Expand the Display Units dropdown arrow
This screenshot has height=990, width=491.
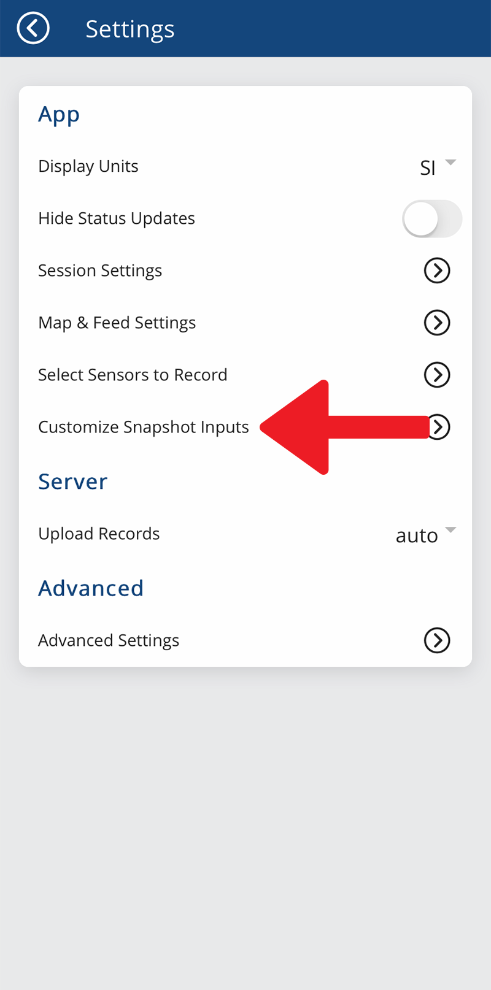[450, 163]
